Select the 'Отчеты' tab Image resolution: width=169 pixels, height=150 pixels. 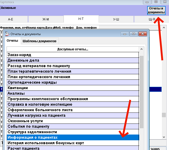click(12, 41)
